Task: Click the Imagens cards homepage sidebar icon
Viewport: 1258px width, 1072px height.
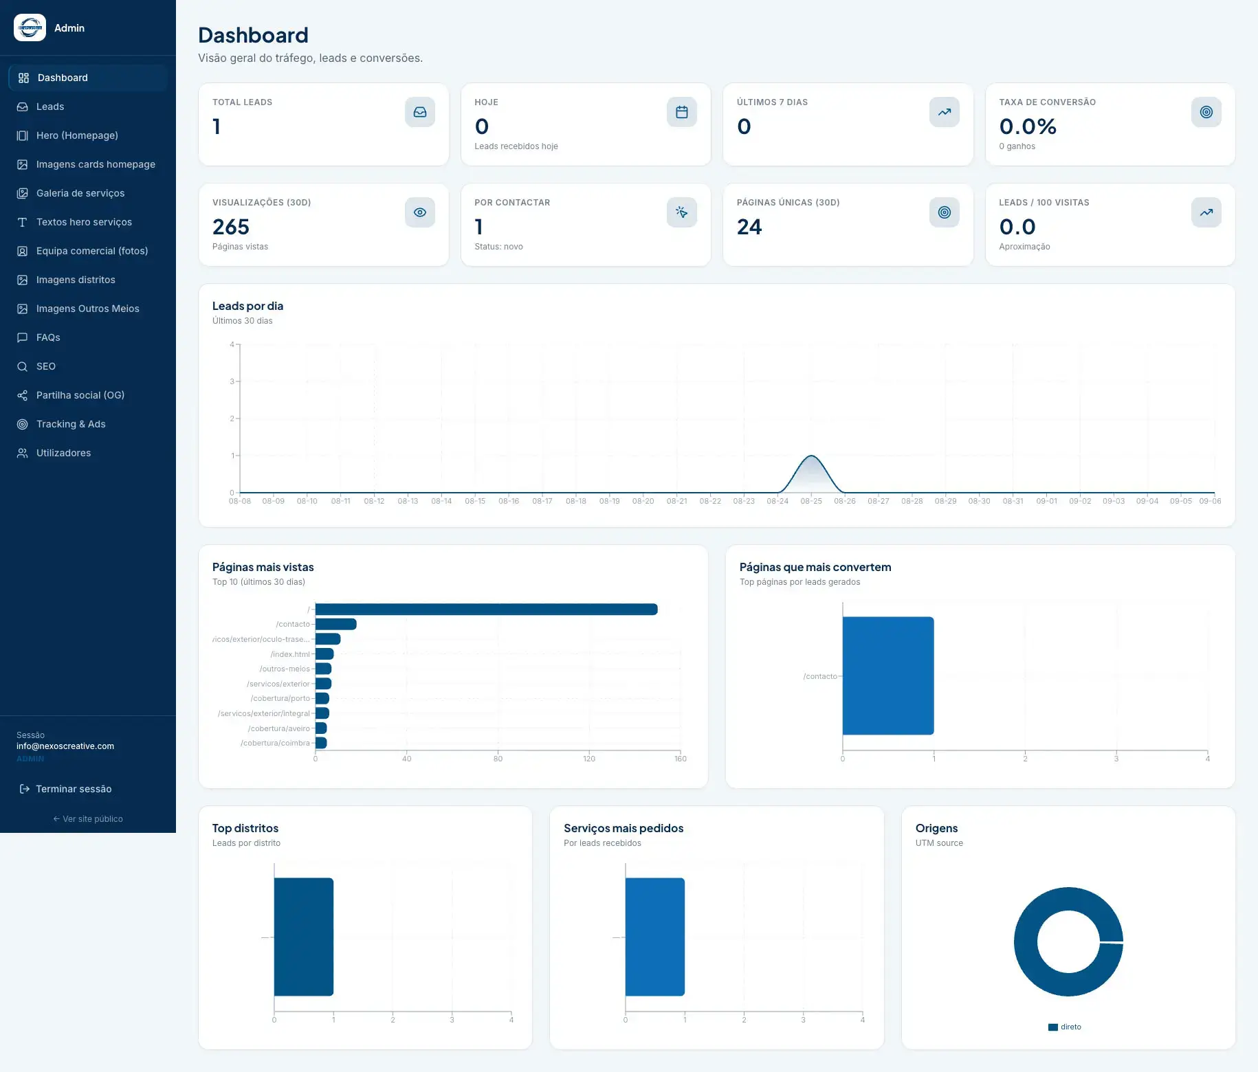Action: pyautogui.click(x=23, y=164)
